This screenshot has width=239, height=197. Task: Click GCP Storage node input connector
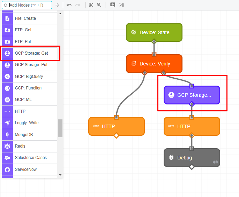pos(192,86)
